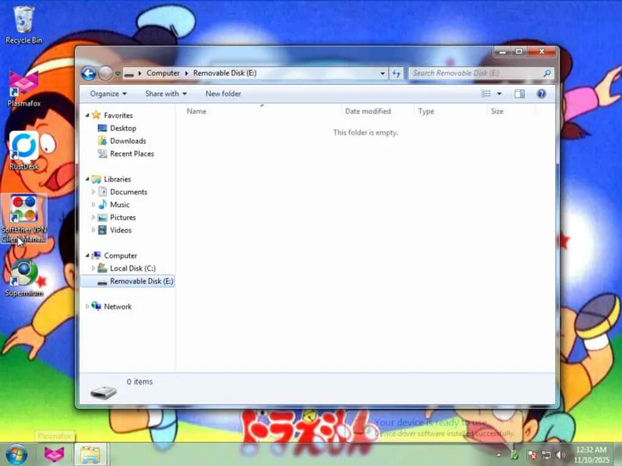Click Computer in the address breadcrumb
622x466 pixels.
pos(163,73)
